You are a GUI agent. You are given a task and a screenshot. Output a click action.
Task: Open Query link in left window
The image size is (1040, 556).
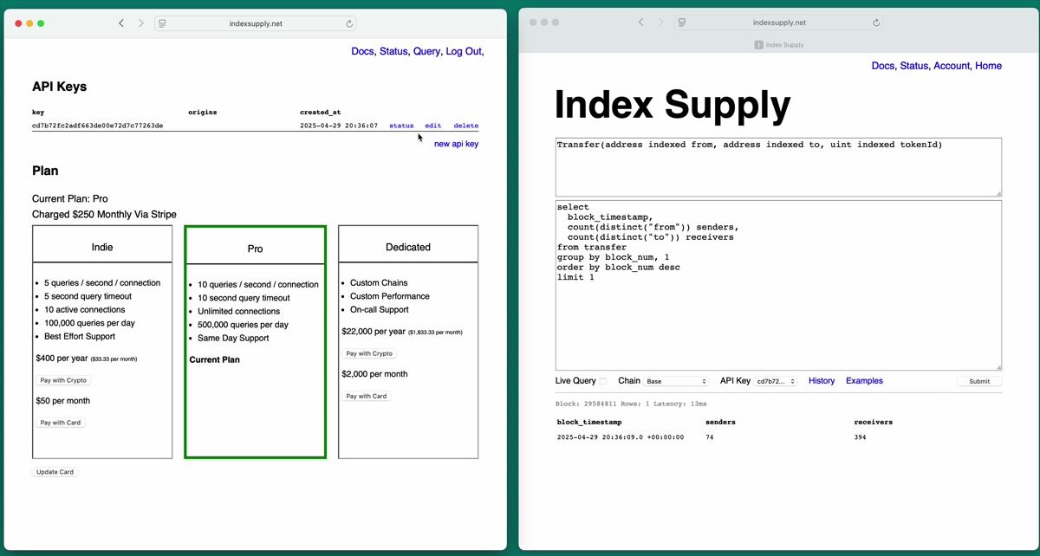427,52
